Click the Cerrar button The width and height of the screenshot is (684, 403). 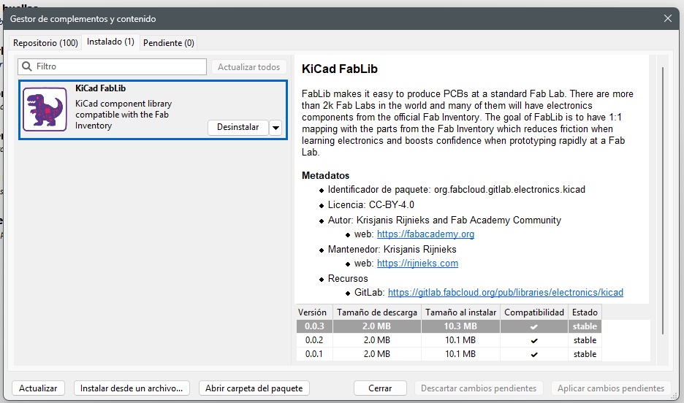380,388
